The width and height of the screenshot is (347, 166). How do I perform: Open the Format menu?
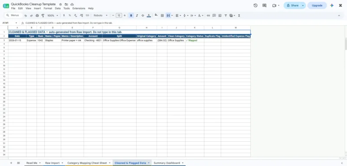[x=48, y=8]
